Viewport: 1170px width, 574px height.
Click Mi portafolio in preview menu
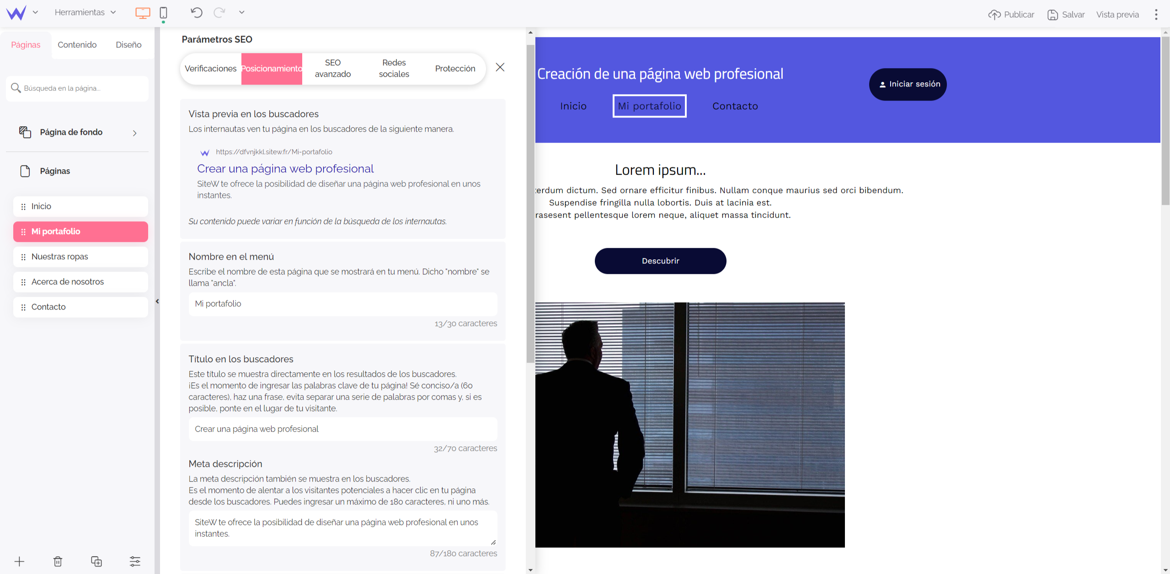click(x=649, y=106)
